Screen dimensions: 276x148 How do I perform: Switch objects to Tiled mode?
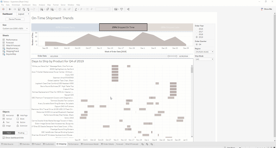click(x=9, y=133)
